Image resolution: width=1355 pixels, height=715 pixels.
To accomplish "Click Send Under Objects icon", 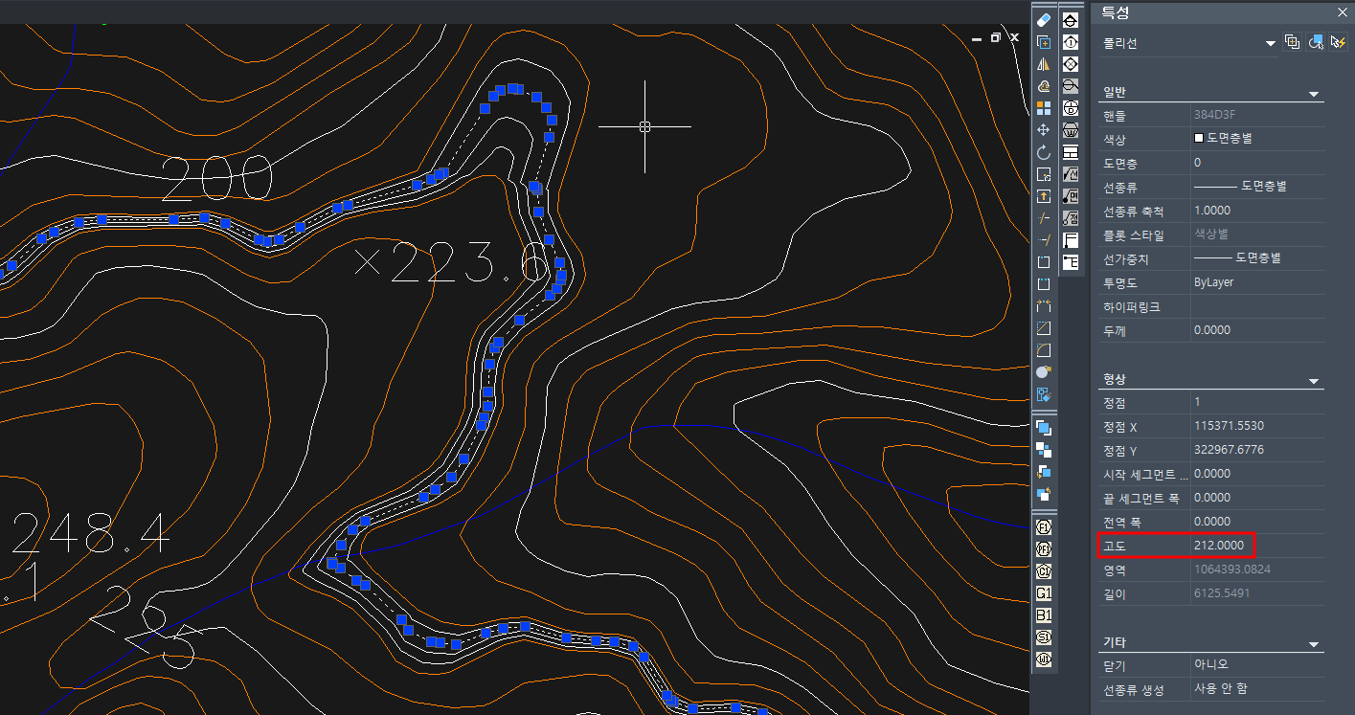I will click(1044, 494).
